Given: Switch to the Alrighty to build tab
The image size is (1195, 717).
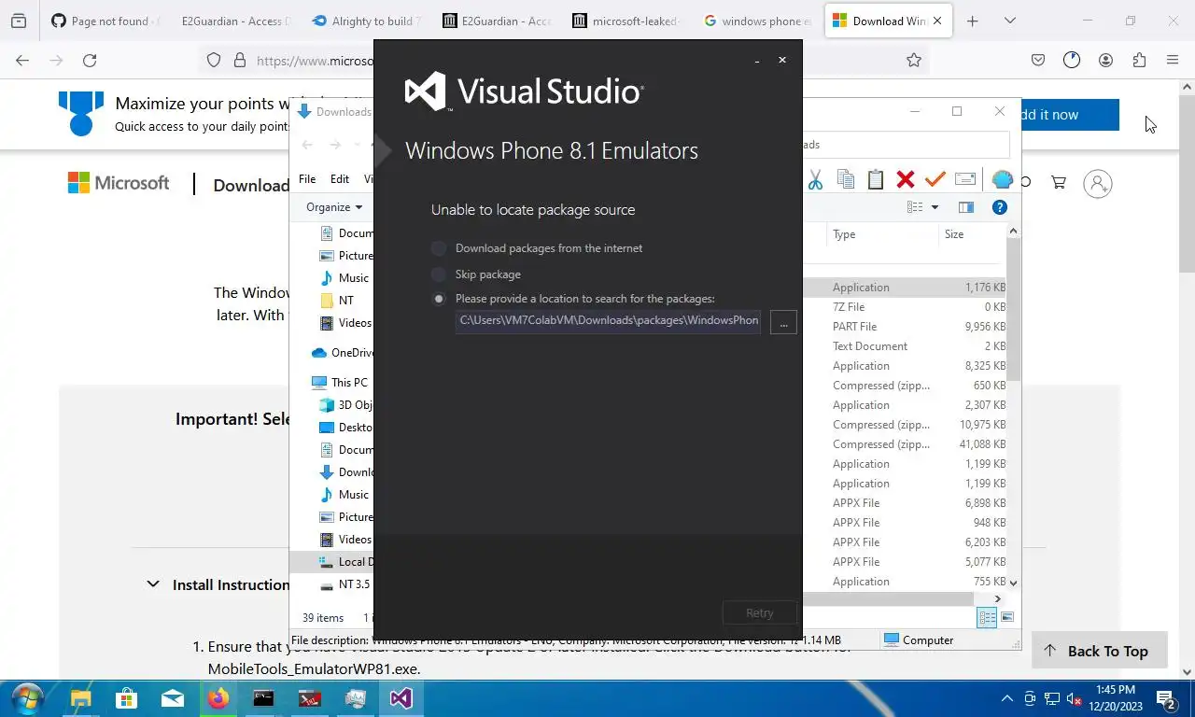Looking at the screenshot, I should 366,21.
